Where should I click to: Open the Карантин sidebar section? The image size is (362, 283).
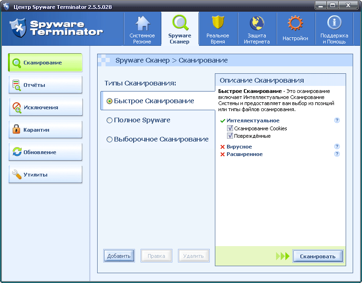click(x=45, y=130)
